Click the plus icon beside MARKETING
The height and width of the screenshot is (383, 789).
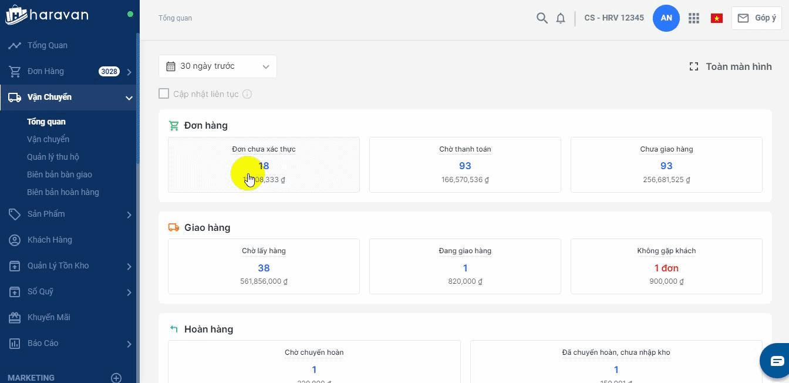click(x=116, y=378)
